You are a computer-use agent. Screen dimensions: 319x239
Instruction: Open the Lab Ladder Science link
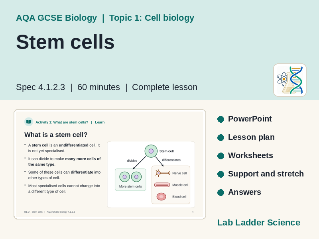pos(259,223)
